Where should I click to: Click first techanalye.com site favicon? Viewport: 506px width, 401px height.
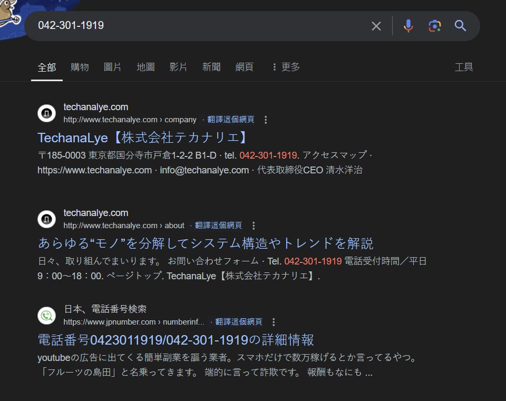(x=46, y=113)
